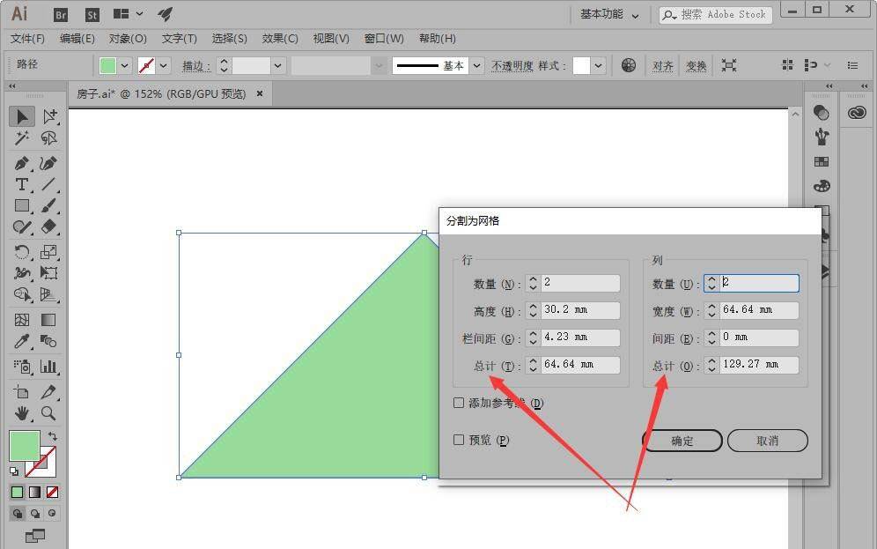Pick the Magic Wand tool
The width and height of the screenshot is (877, 549).
(22, 138)
